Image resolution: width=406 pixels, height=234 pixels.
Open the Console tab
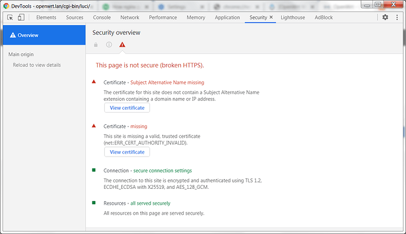(x=102, y=18)
